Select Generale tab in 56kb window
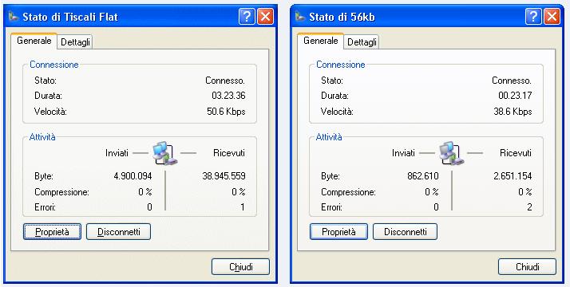This screenshot has height=287, width=570. [x=321, y=41]
